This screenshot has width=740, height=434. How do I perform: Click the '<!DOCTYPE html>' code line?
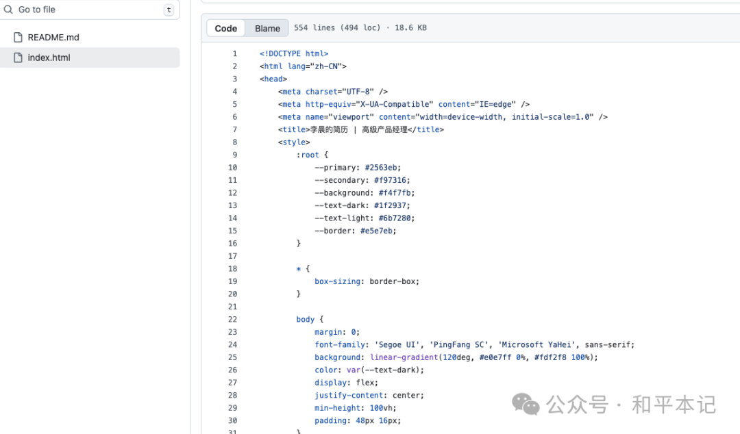(x=293, y=54)
